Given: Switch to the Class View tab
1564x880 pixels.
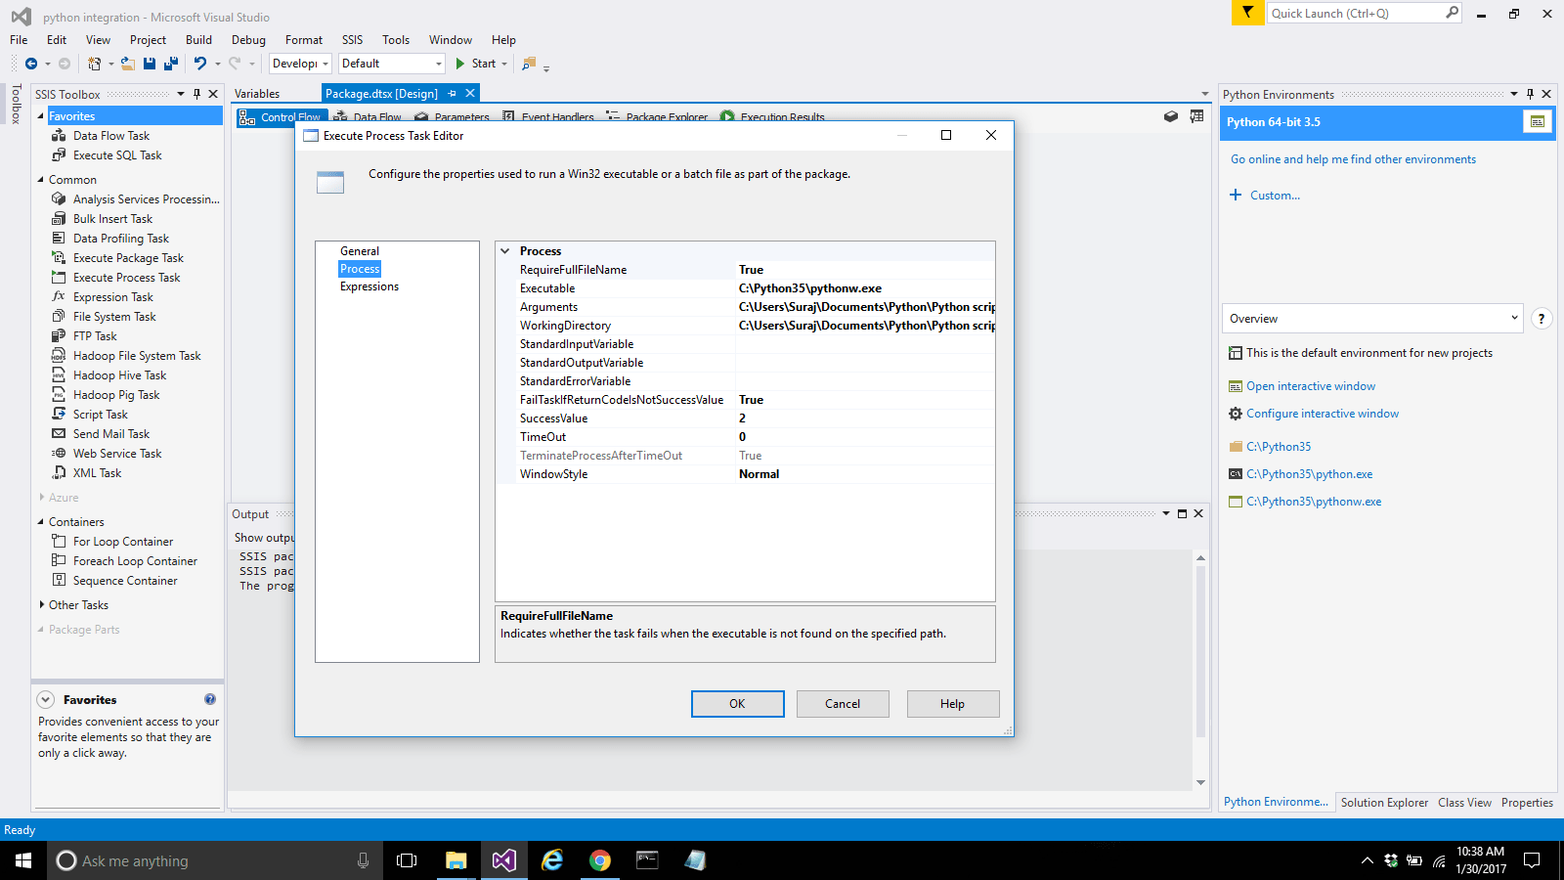Looking at the screenshot, I should [1464, 803].
